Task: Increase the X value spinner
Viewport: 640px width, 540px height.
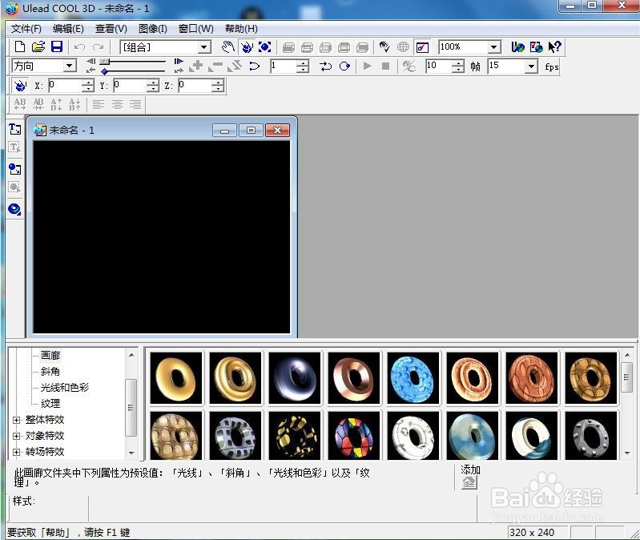Action: point(88,83)
